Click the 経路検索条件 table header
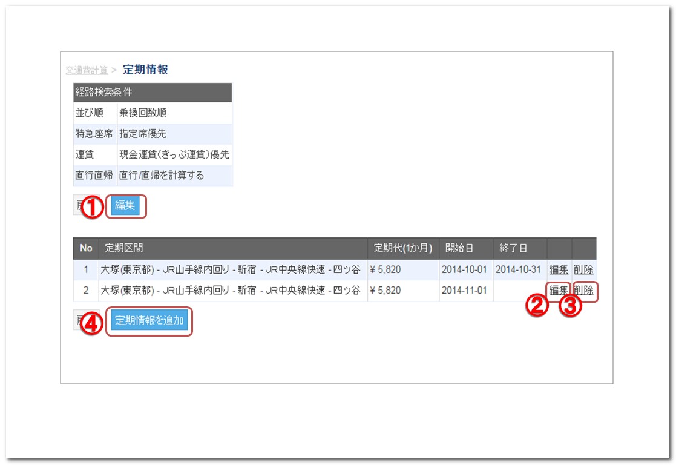676x465 pixels. point(153,92)
